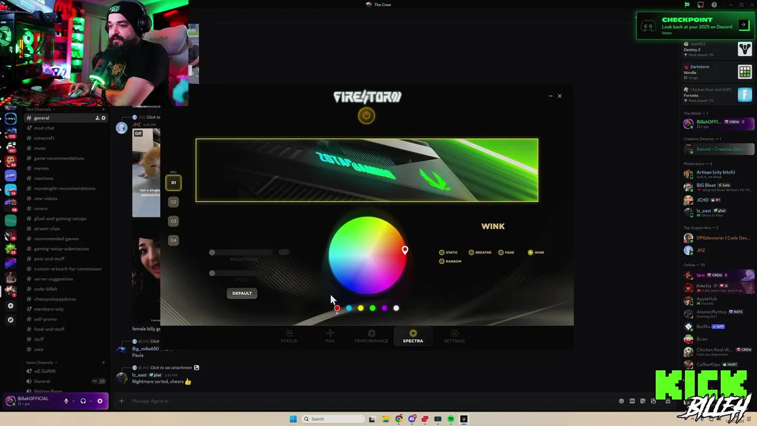The width and height of the screenshot is (757, 426).
Task: Pick the yellow preset color swatch
Action: (361, 308)
